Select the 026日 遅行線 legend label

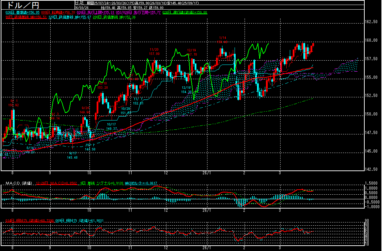click(185, 12)
